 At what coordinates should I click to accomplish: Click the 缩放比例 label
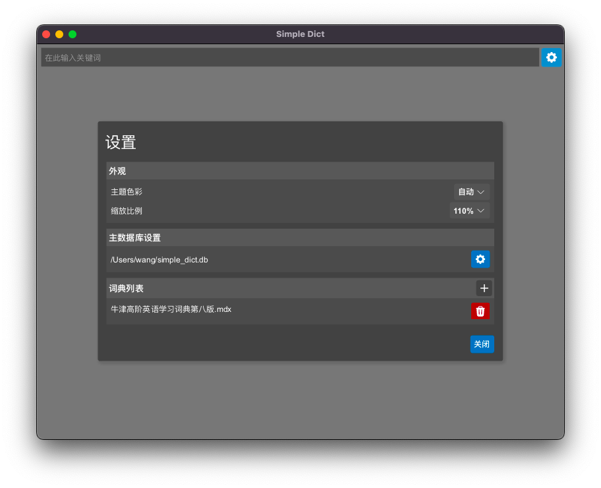coord(127,210)
